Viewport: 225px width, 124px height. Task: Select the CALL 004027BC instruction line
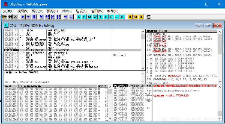coord(72,50)
